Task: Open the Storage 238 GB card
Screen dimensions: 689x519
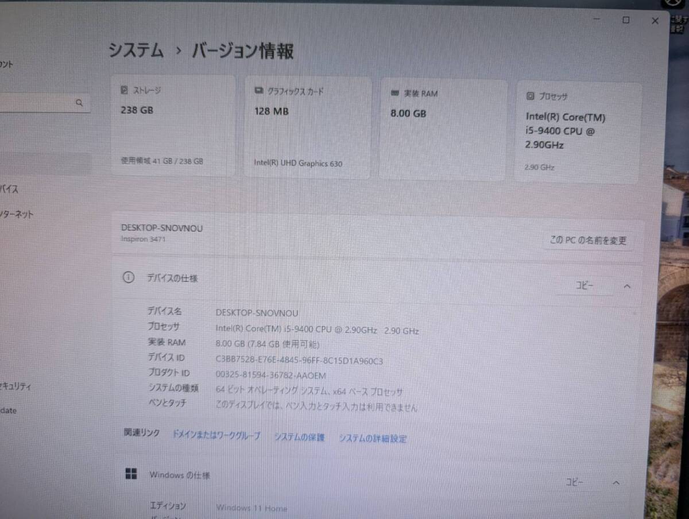Action: click(173, 126)
